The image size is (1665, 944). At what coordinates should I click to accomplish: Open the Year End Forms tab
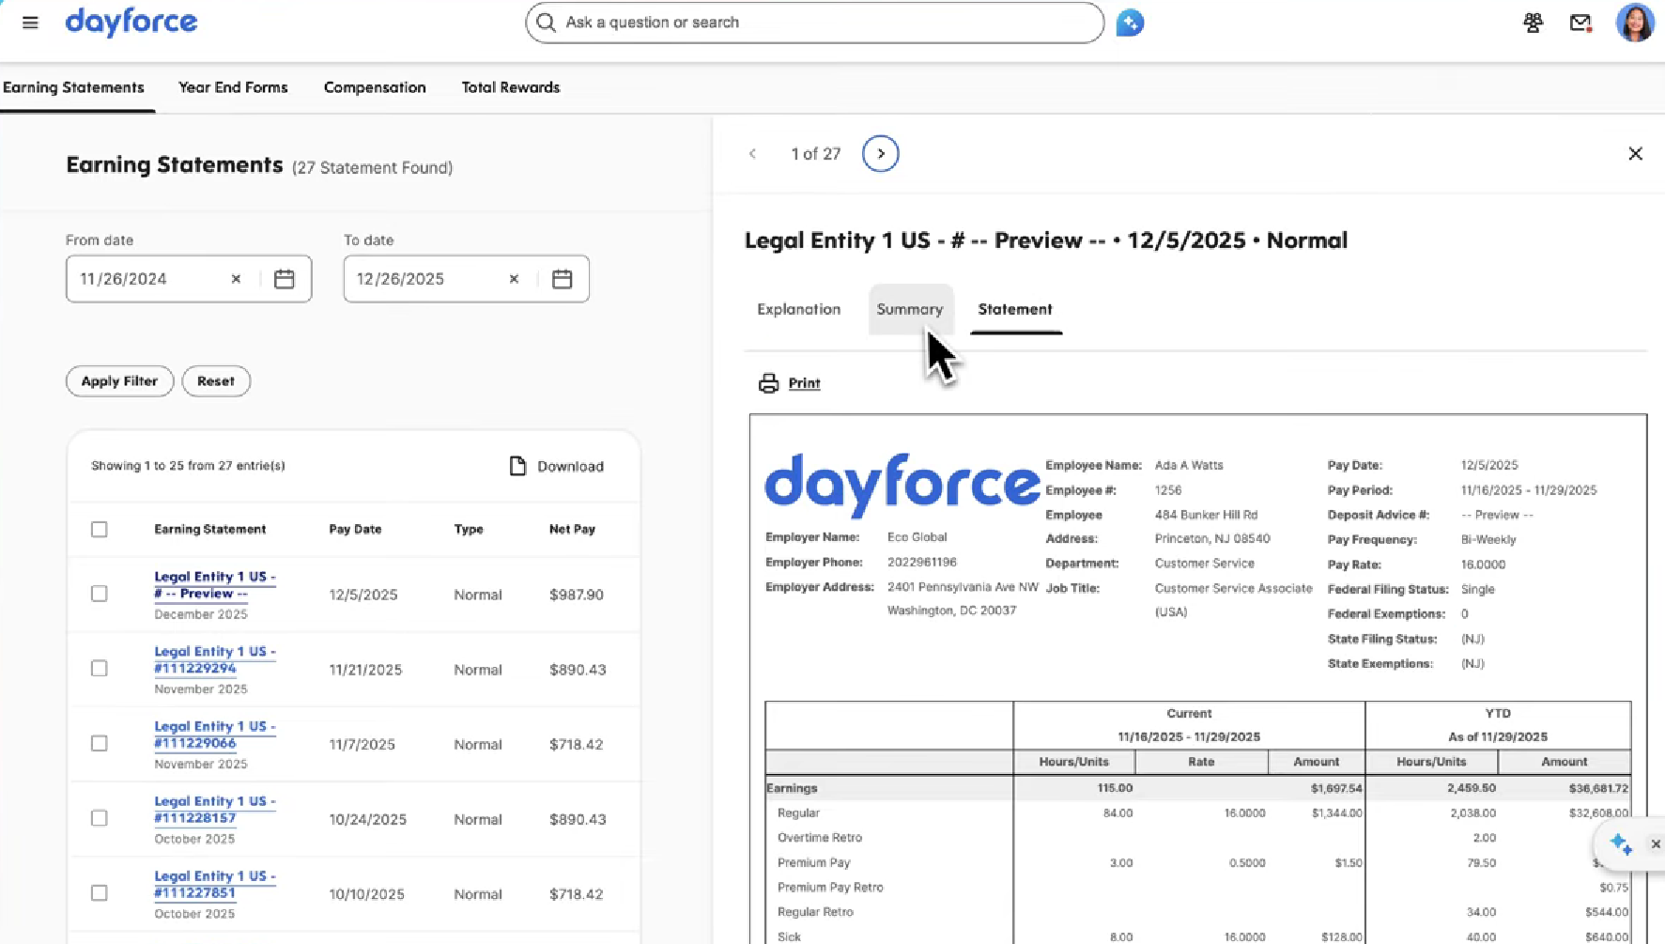tap(233, 87)
